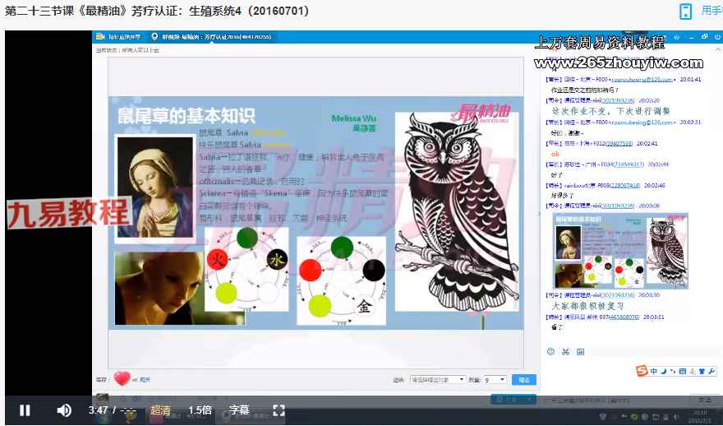Open the 超清 quality selector

coord(160,410)
